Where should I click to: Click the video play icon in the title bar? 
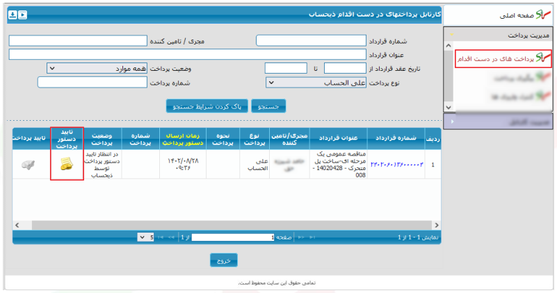[23, 15]
